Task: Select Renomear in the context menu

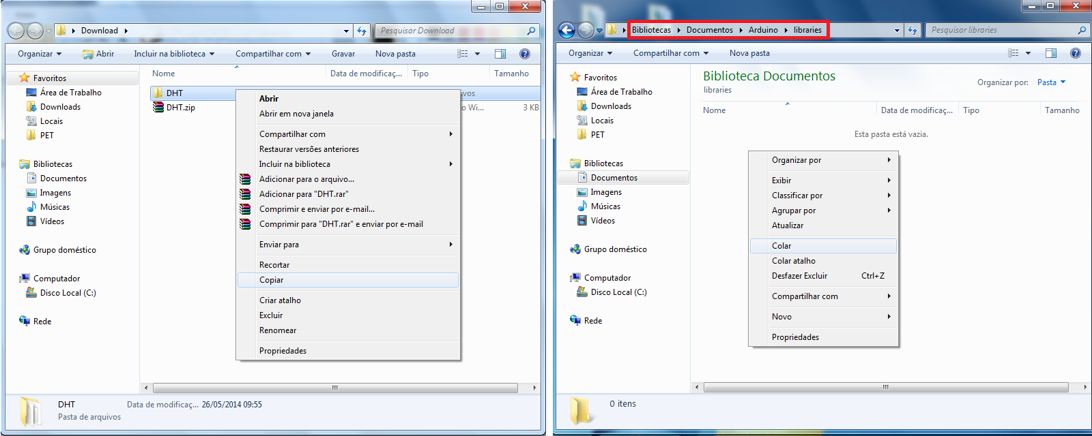Action: pos(278,330)
